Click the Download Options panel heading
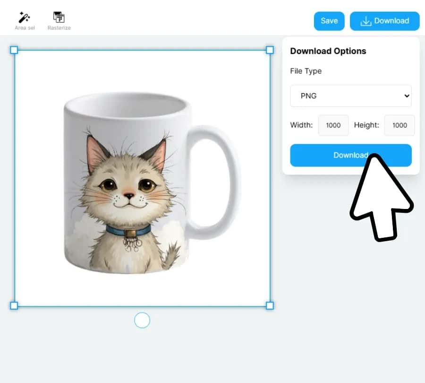The width and height of the screenshot is (425, 383). [x=328, y=51]
